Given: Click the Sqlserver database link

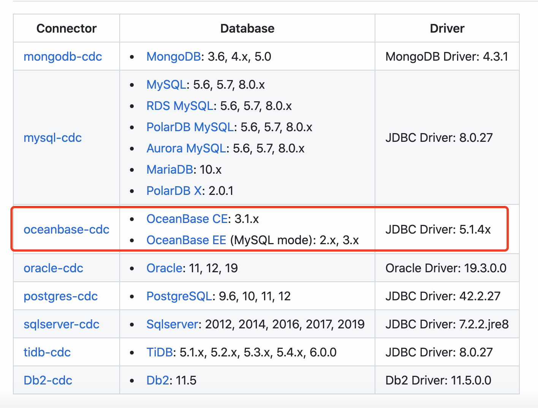Looking at the screenshot, I should coord(172,324).
